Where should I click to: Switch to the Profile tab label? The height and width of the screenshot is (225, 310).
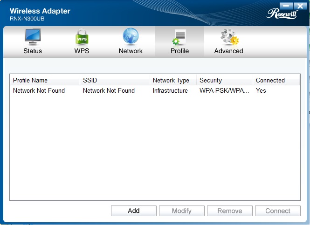179,51
